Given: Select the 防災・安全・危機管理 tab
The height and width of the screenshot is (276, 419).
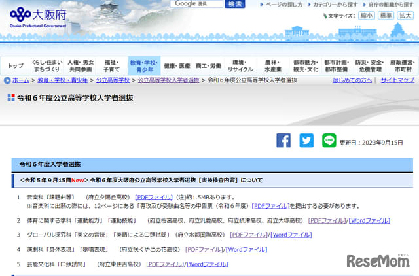Looking at the screenshot, I should [x=369, y=65].
